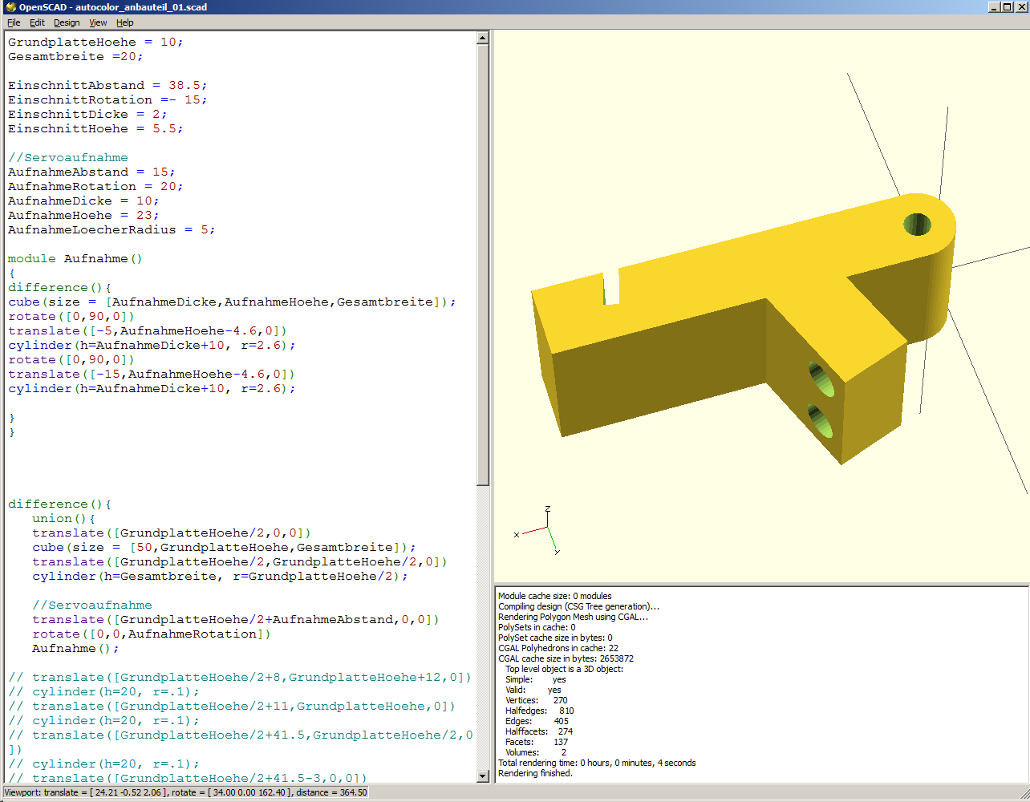Screen dimensions: 1030x802
Task: Open the Edit menu
Action: pos(37,22)
